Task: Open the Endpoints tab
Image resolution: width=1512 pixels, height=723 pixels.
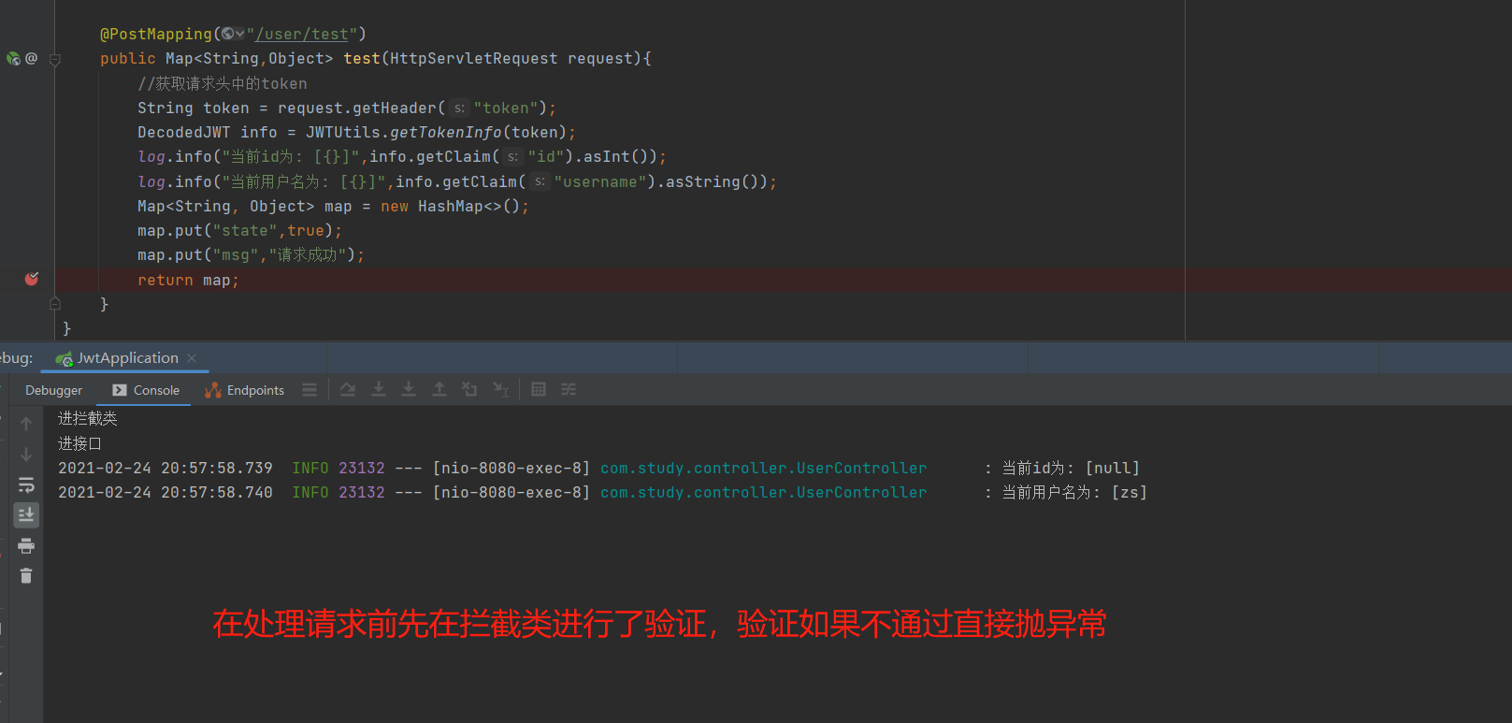Action: click(245, 390)
